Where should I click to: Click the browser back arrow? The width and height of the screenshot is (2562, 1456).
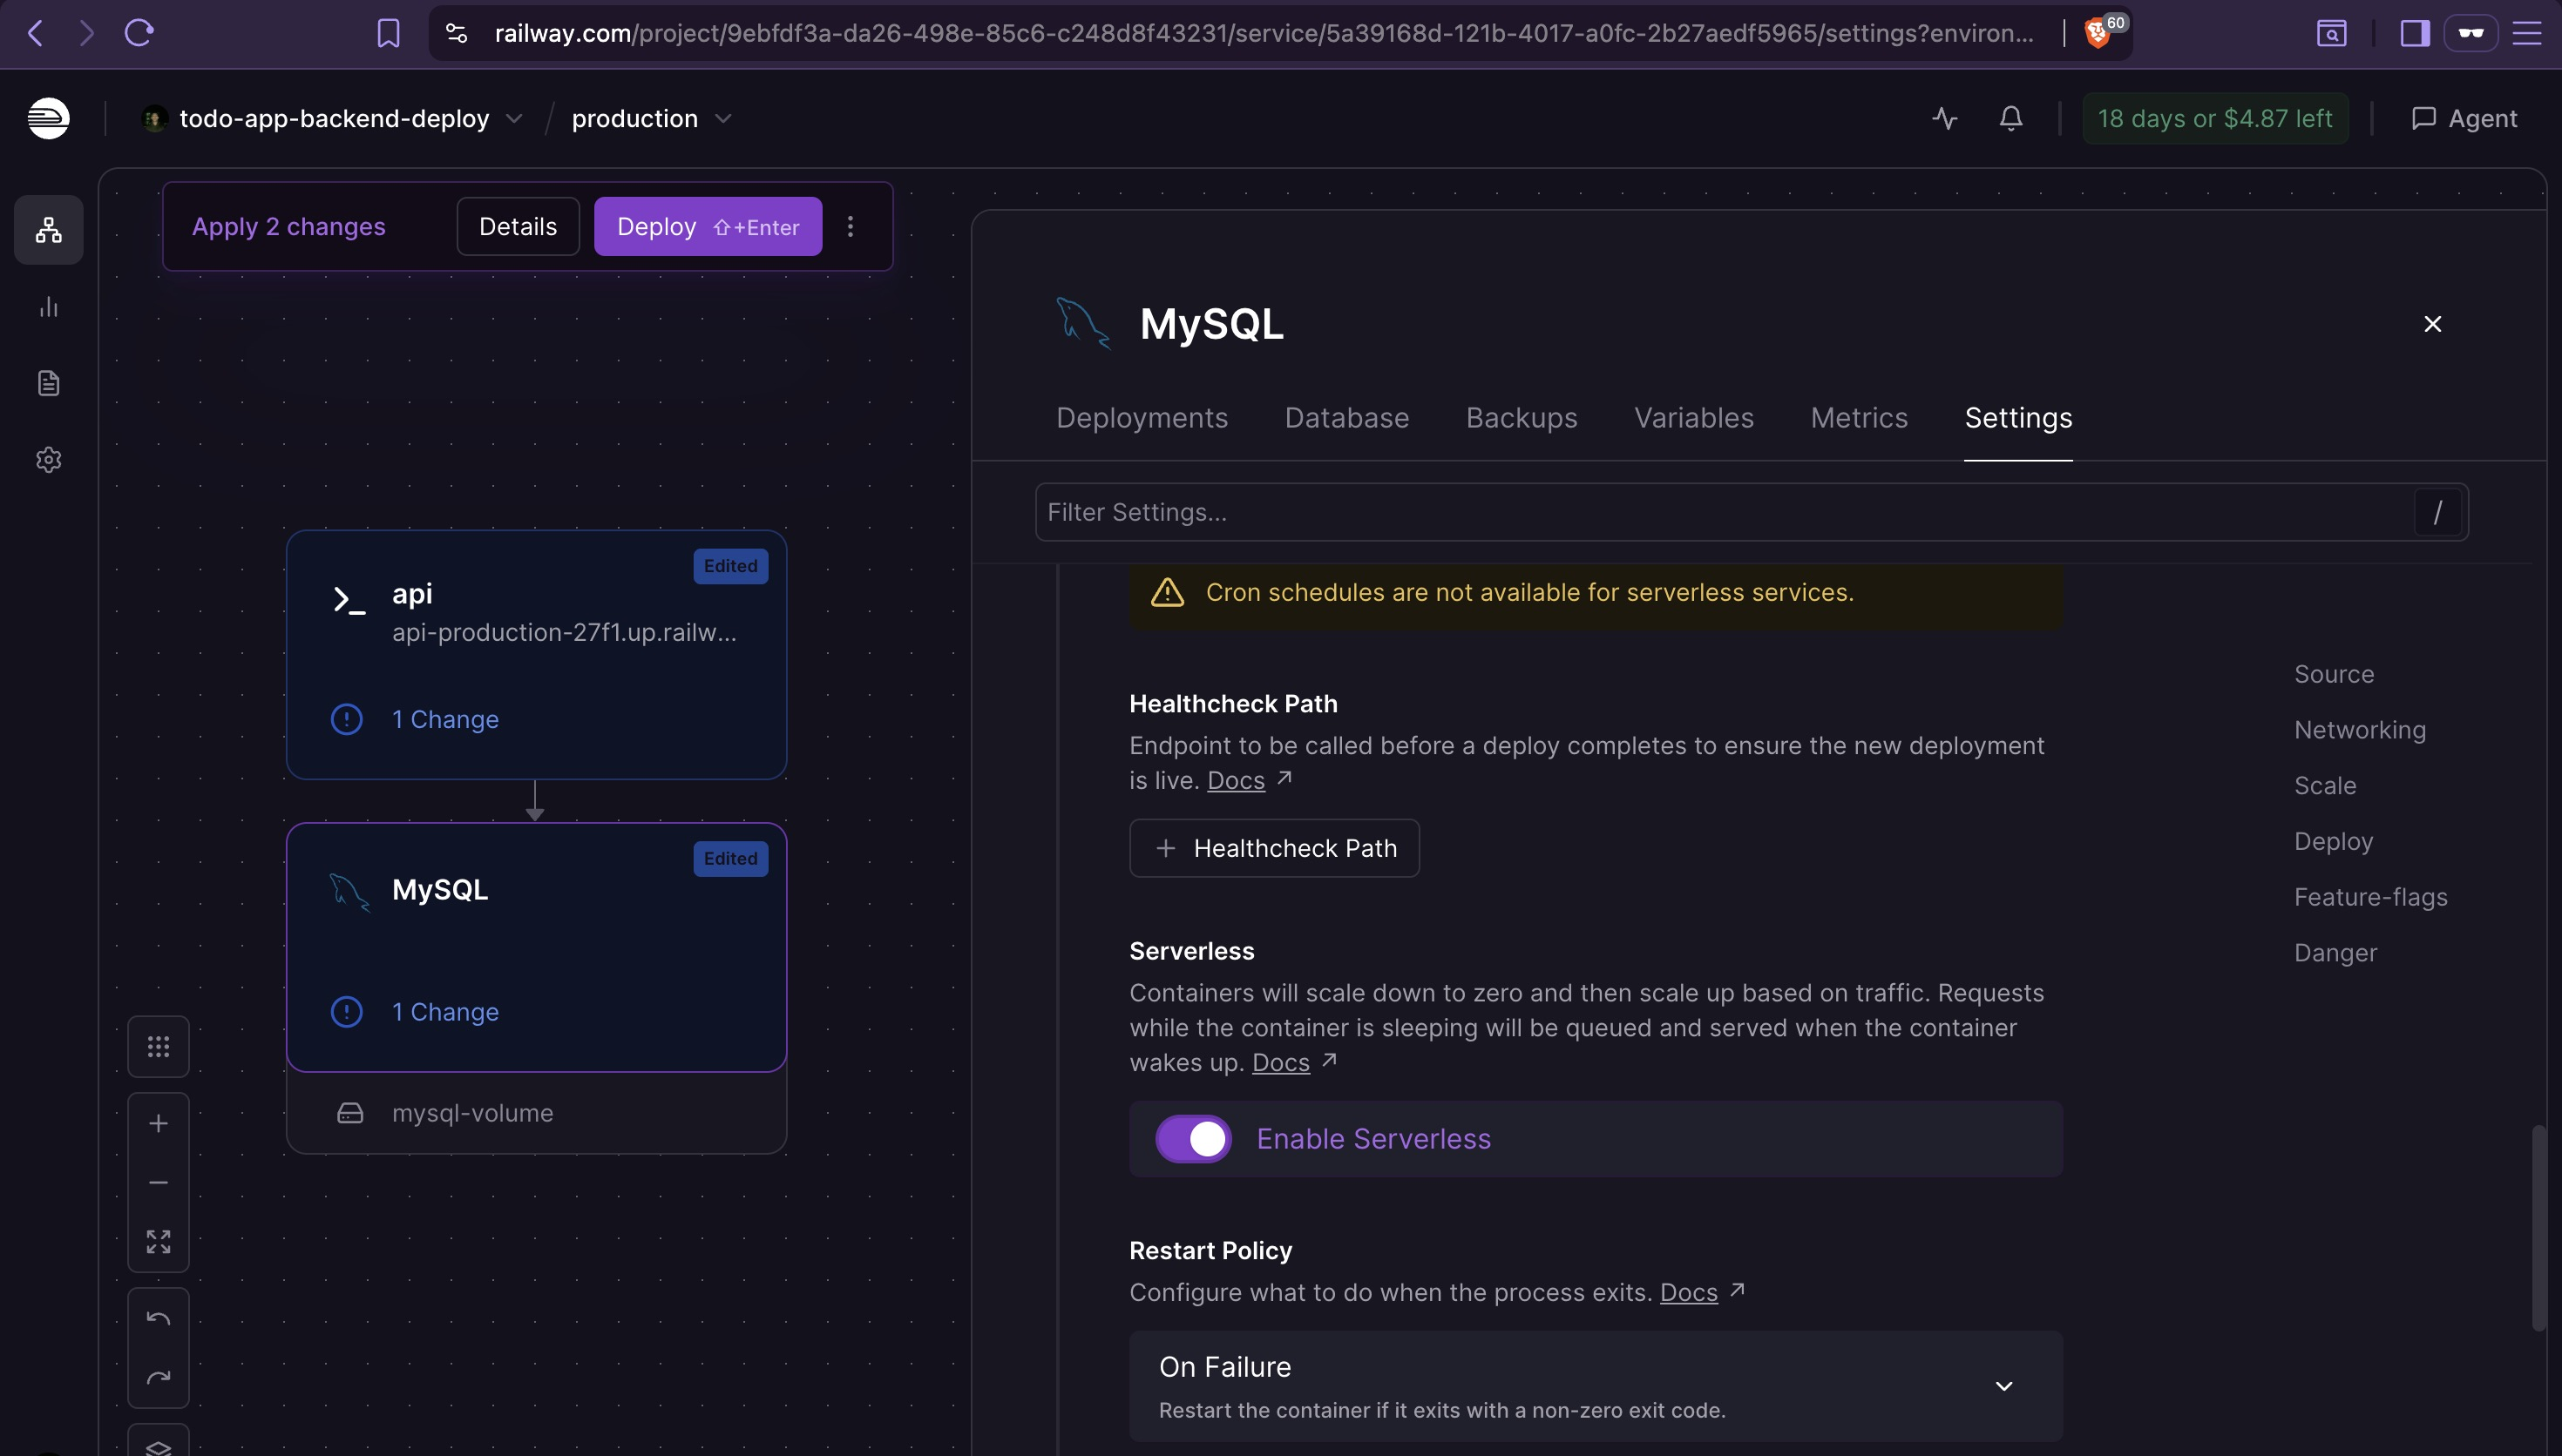pyautogui.click(x=35, y=33)
